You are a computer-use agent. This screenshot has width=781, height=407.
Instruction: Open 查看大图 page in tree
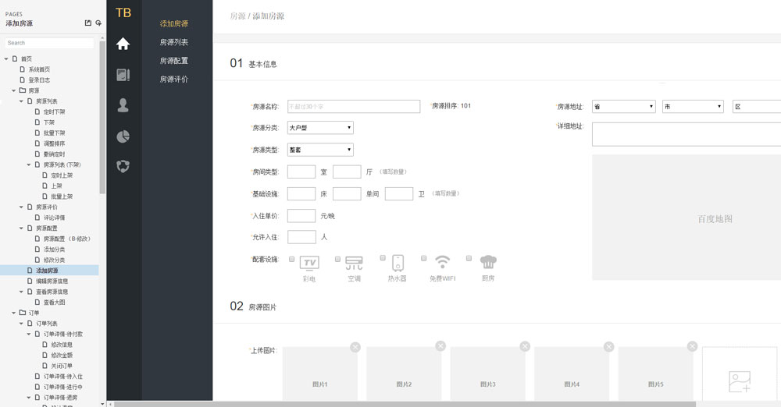click(x=55, y=302)
